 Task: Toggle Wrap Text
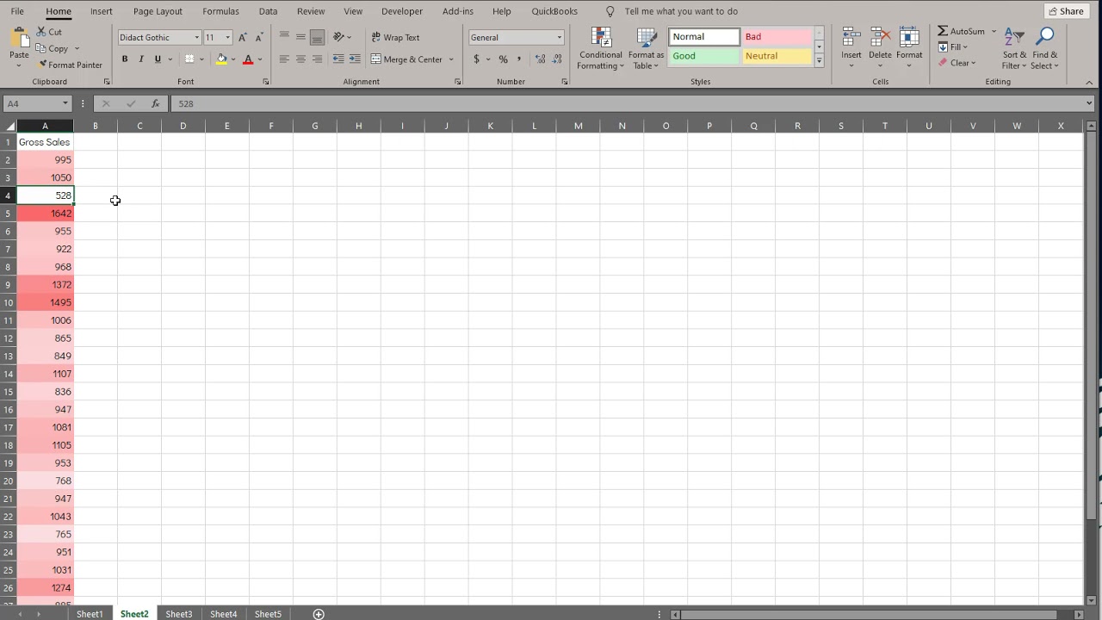pyautogui.click(x=395, y=37)
